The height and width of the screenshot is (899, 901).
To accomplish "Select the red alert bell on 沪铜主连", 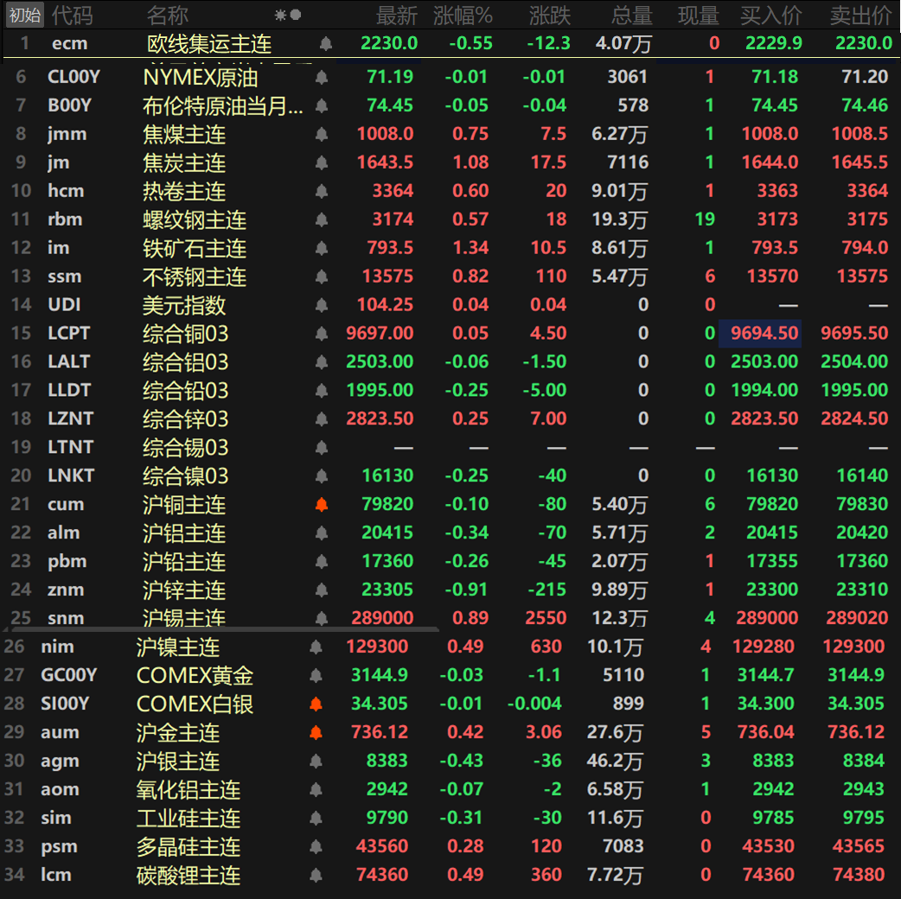I will (321, 504).
